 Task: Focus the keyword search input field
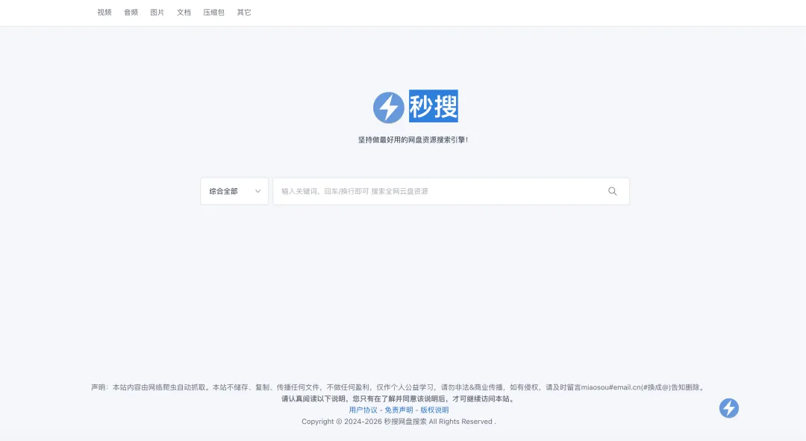[451, 191]
